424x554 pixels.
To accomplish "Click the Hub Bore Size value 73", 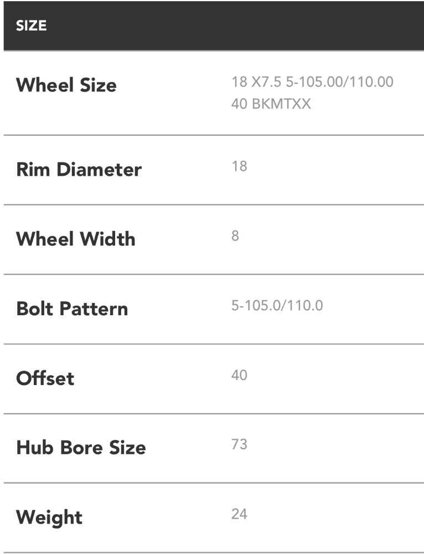I will pyautogui.click(x=239, y=444).
